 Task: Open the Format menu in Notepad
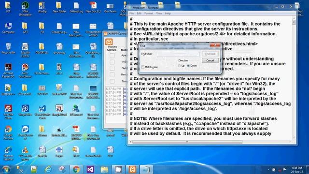149,14
